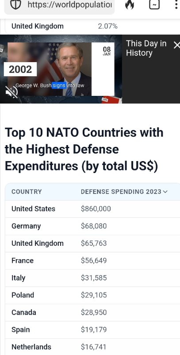Screen dimensions: 180x355
Task: Select the United States table row
Action: pyautogui.click(x=92, y=209)
